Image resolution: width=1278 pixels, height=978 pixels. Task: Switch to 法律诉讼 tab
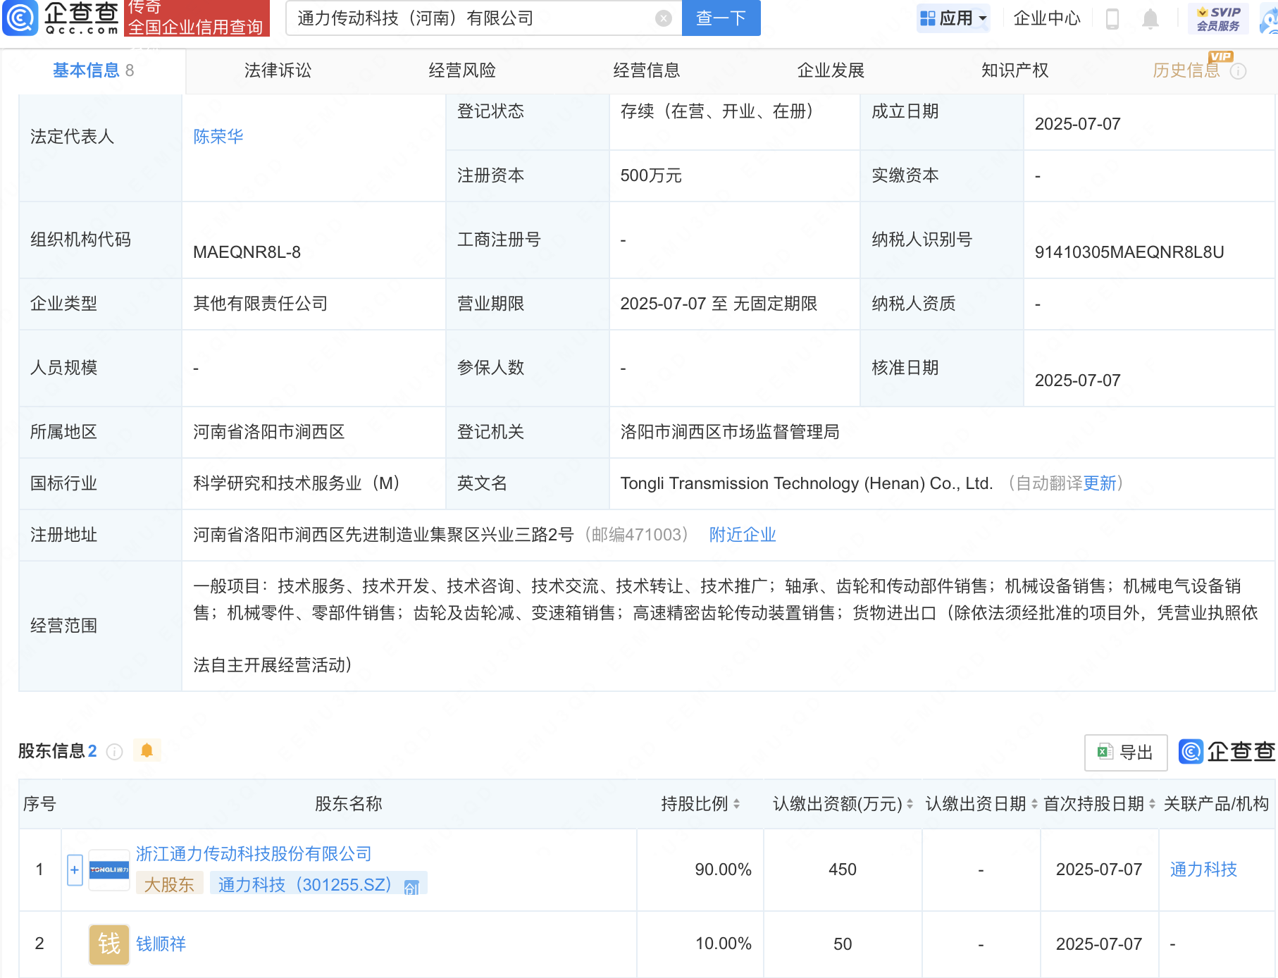coord(278,70)
